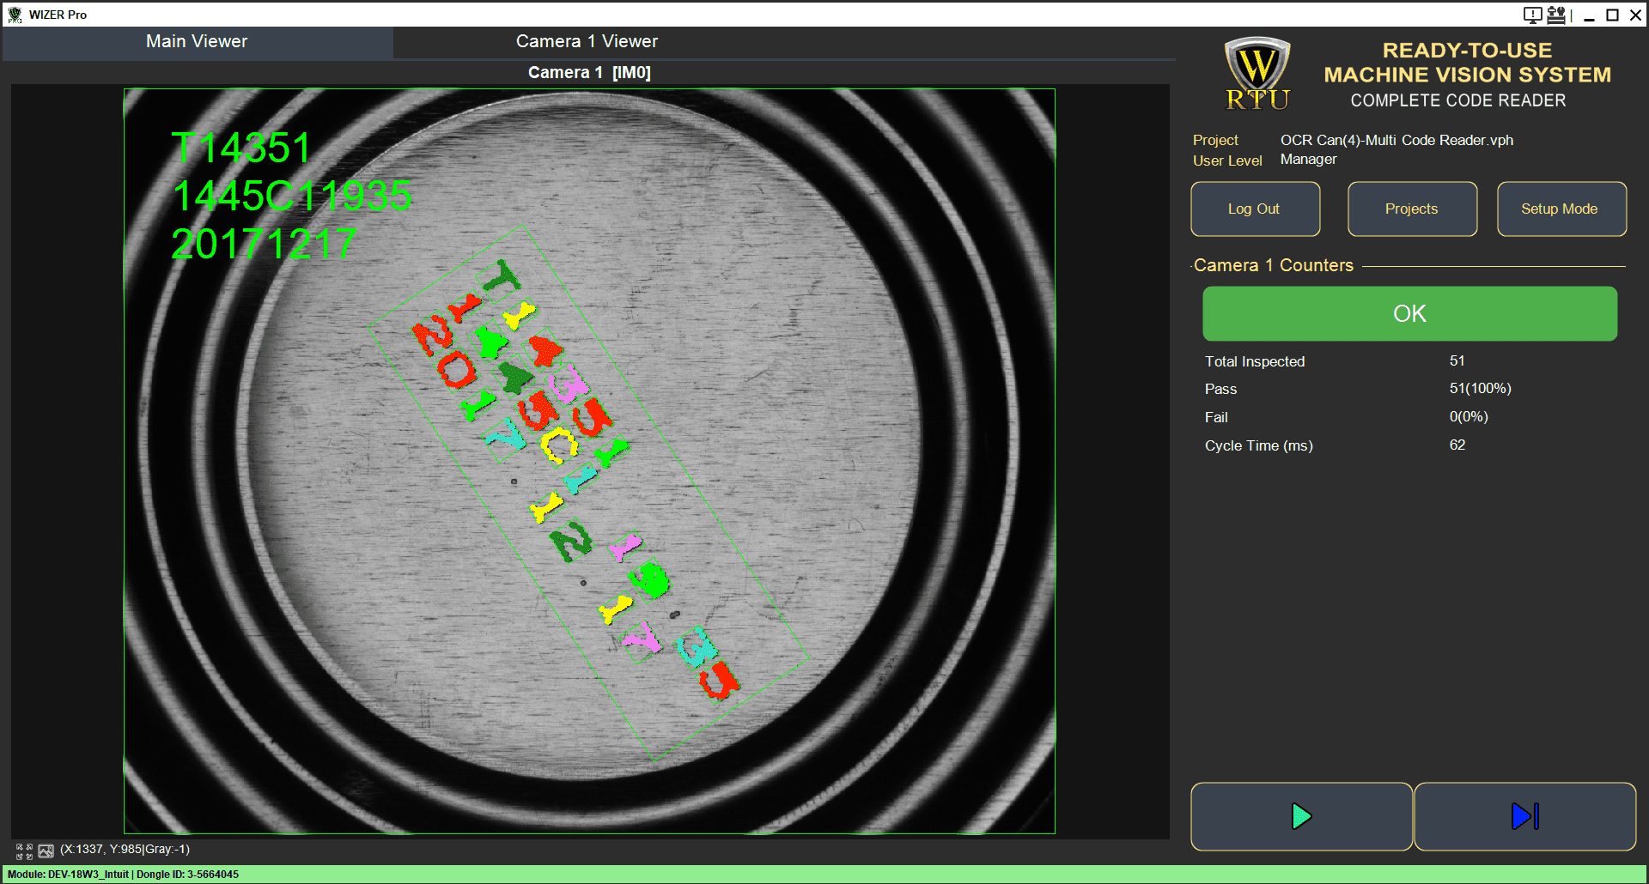Click the Fail value '0(0%)'

(1469, 416)
